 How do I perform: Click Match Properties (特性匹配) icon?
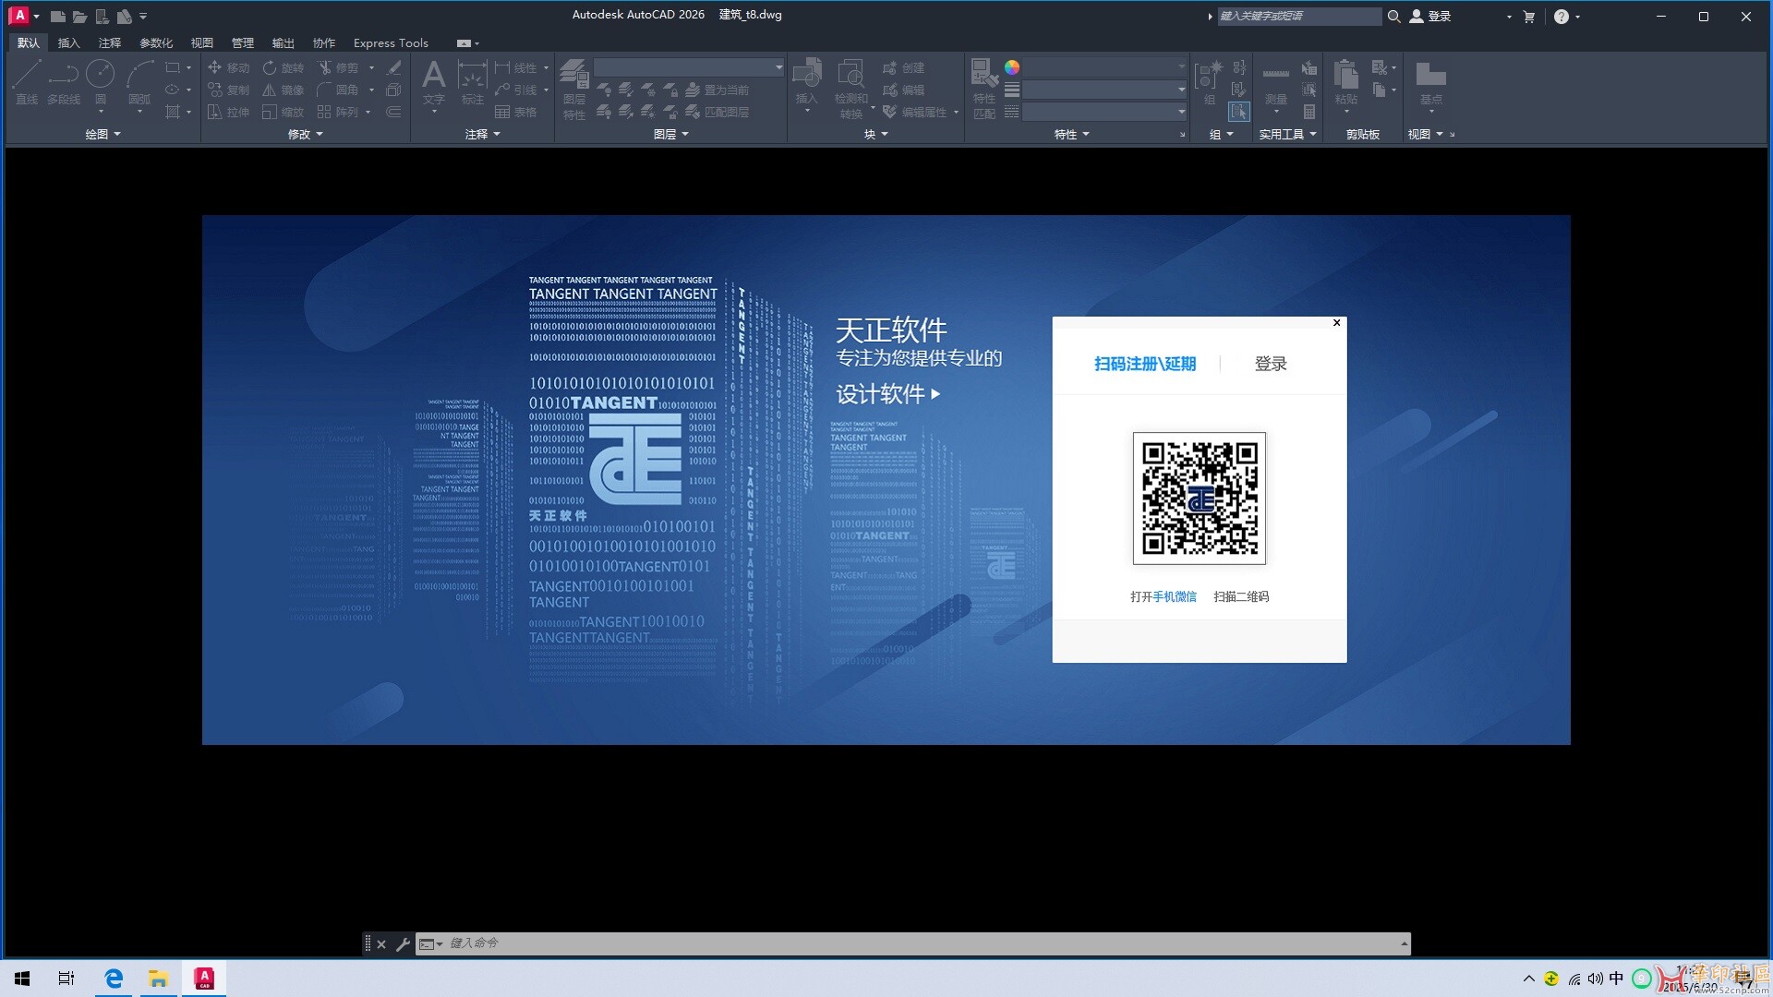[984, 89]
